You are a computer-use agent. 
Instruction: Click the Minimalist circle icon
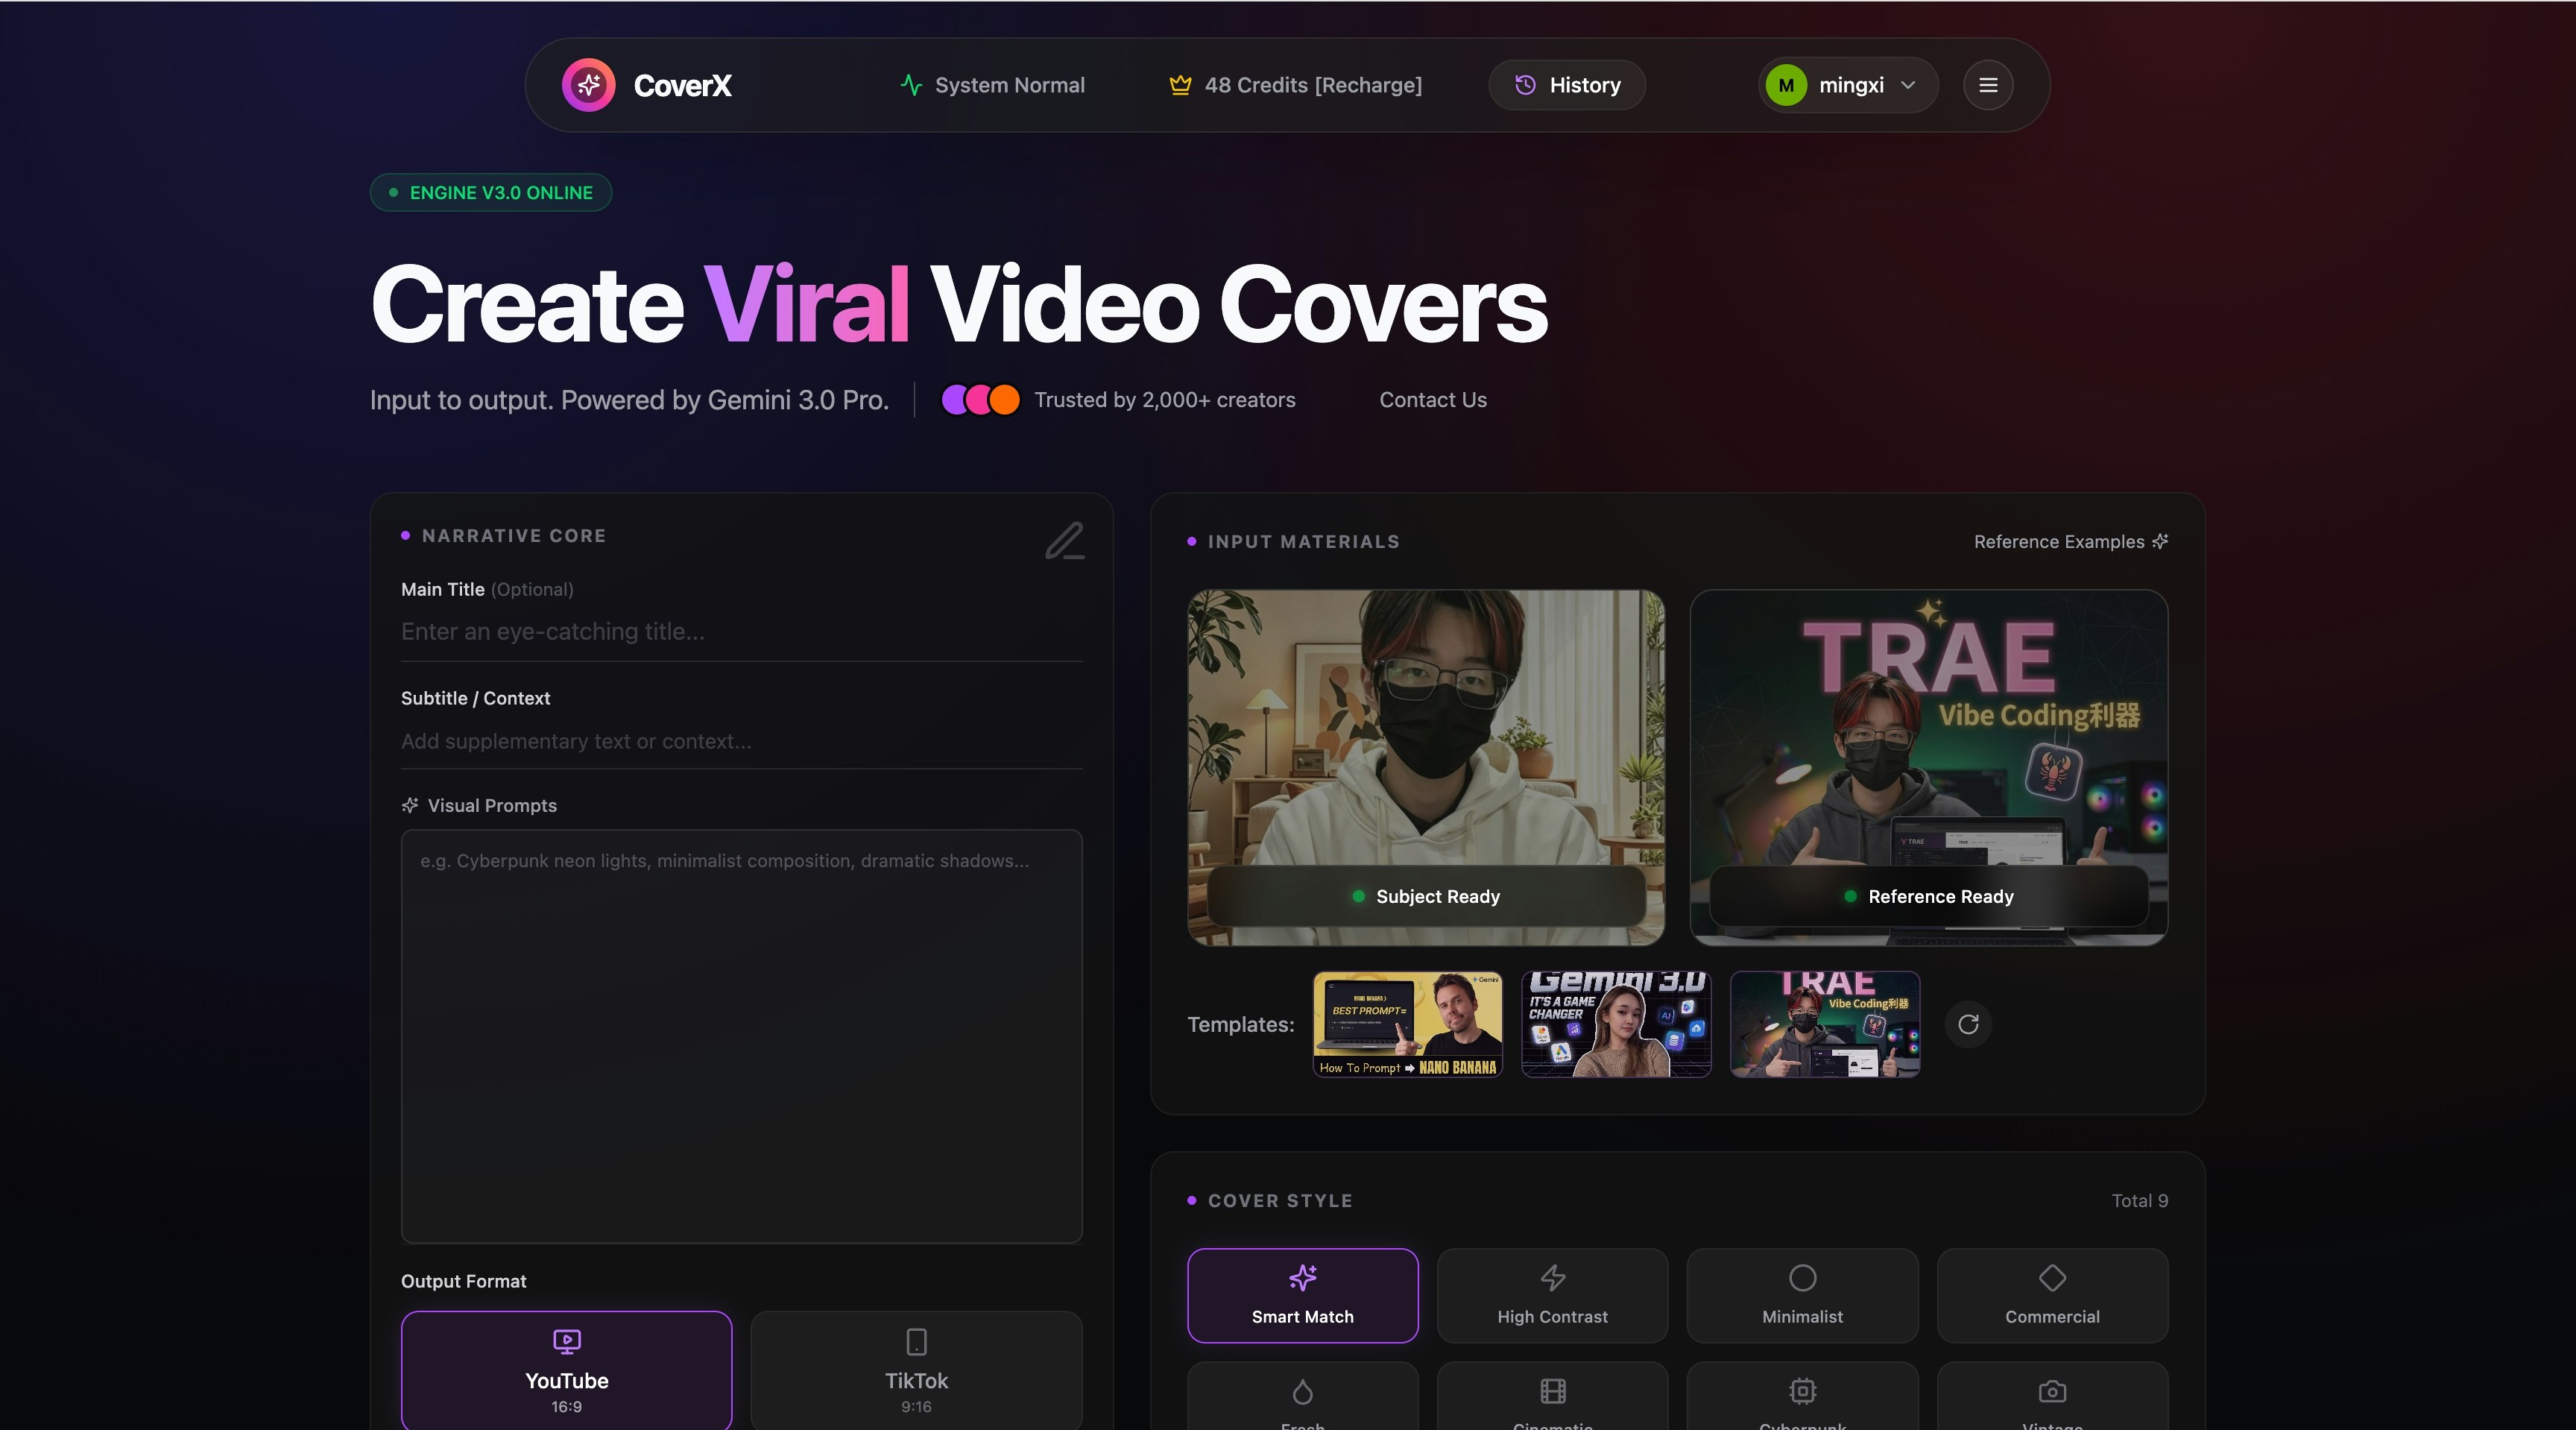coord(1802,1277)
